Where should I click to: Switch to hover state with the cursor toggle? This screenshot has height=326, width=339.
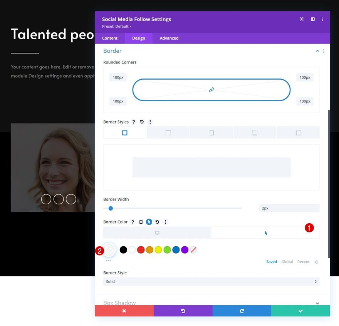(x=149, y=222)
